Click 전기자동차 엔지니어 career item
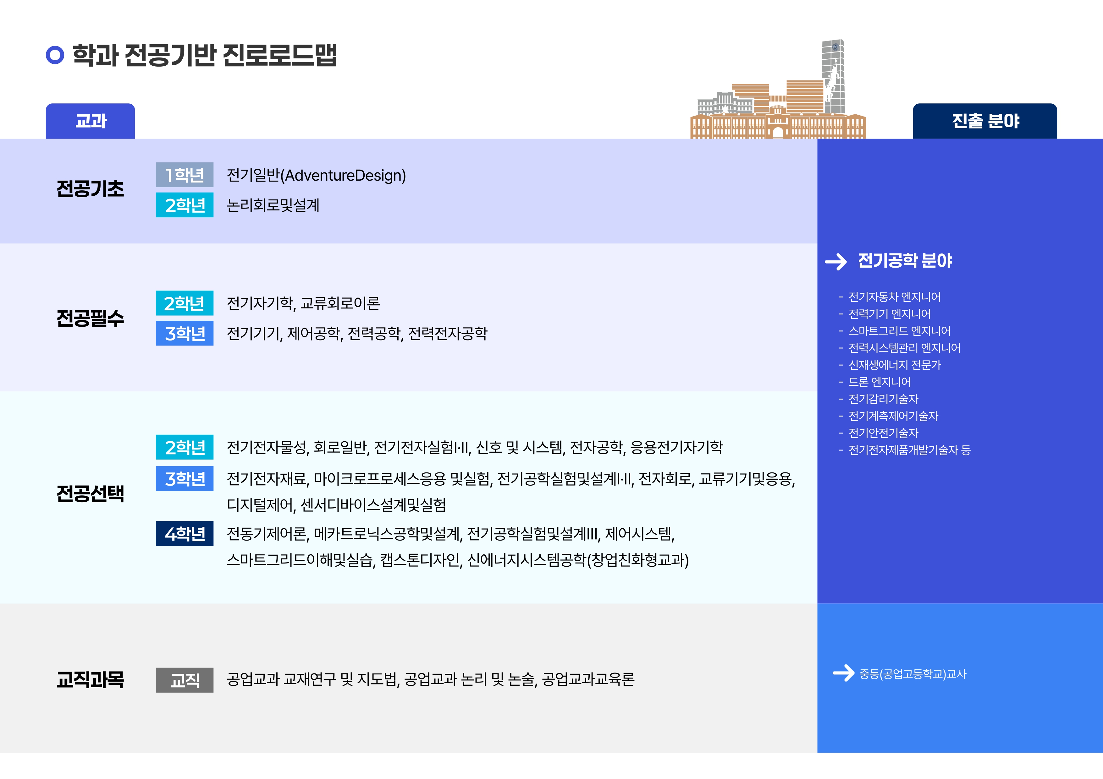 [895, 297]
